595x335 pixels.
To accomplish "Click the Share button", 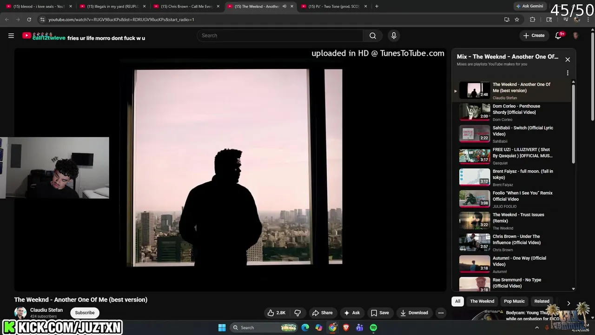I will point(323,313).
